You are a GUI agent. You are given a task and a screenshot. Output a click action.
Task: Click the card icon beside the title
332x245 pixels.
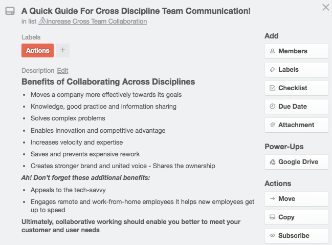coord(10,11)
